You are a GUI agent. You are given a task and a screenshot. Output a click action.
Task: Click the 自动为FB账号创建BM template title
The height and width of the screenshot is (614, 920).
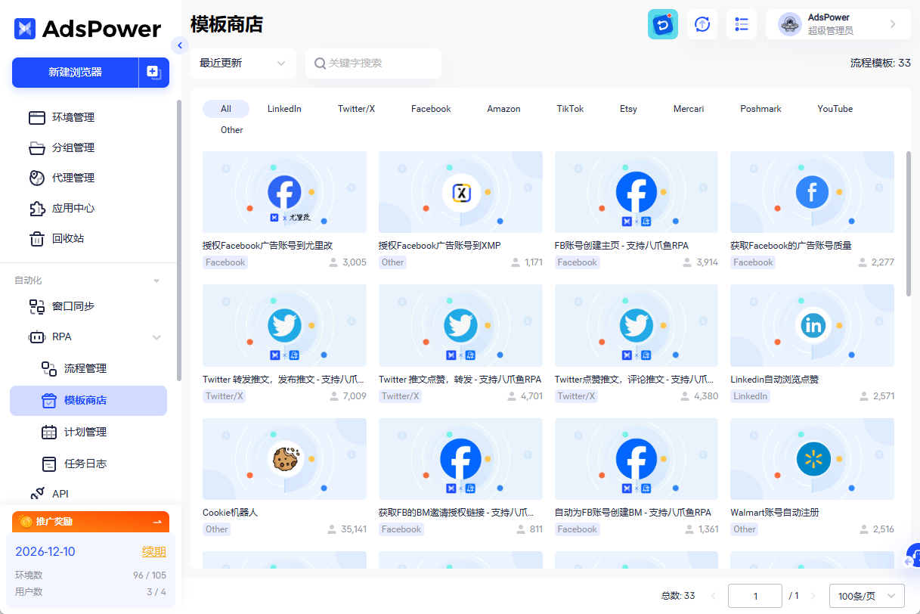pos(633,513)
